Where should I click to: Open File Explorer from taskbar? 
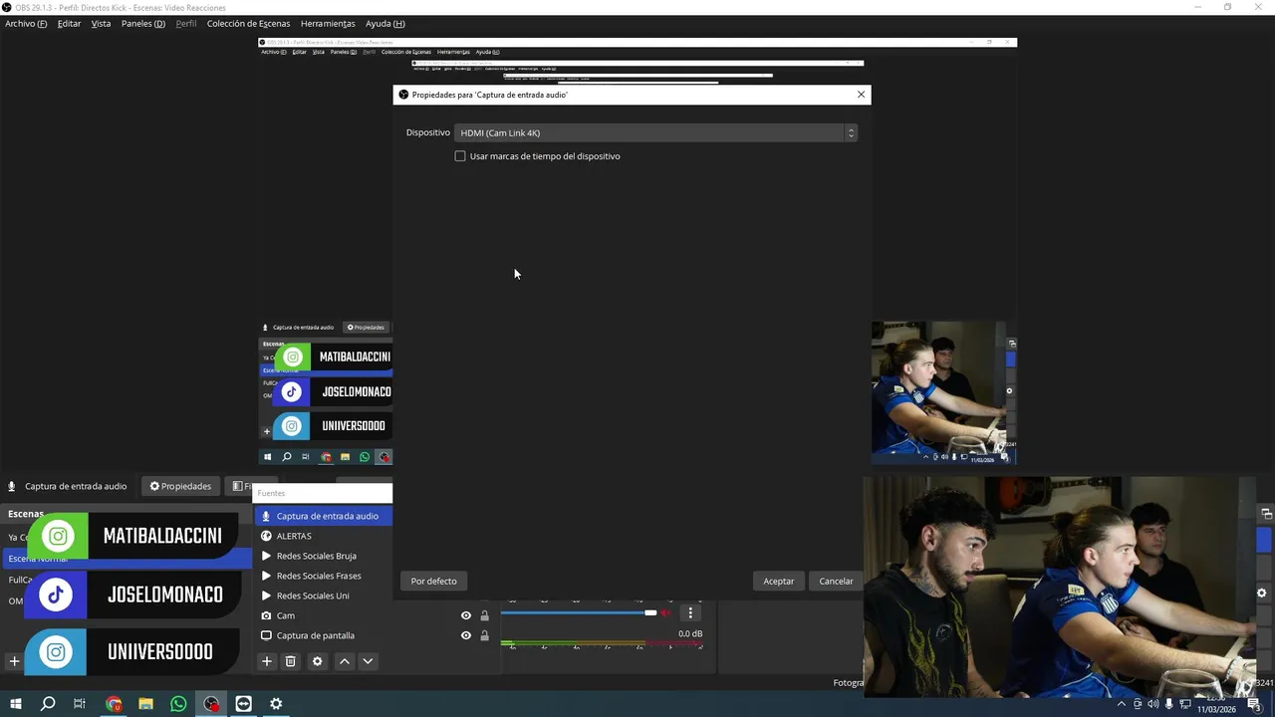click(145, 704)
